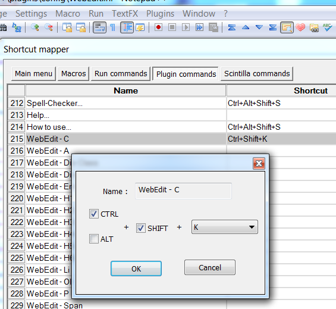Viewport: 336px width, 309px height.
Task: Click Synchronize Horizontal Scrolling icon
Action: click(x=81, y=27)
